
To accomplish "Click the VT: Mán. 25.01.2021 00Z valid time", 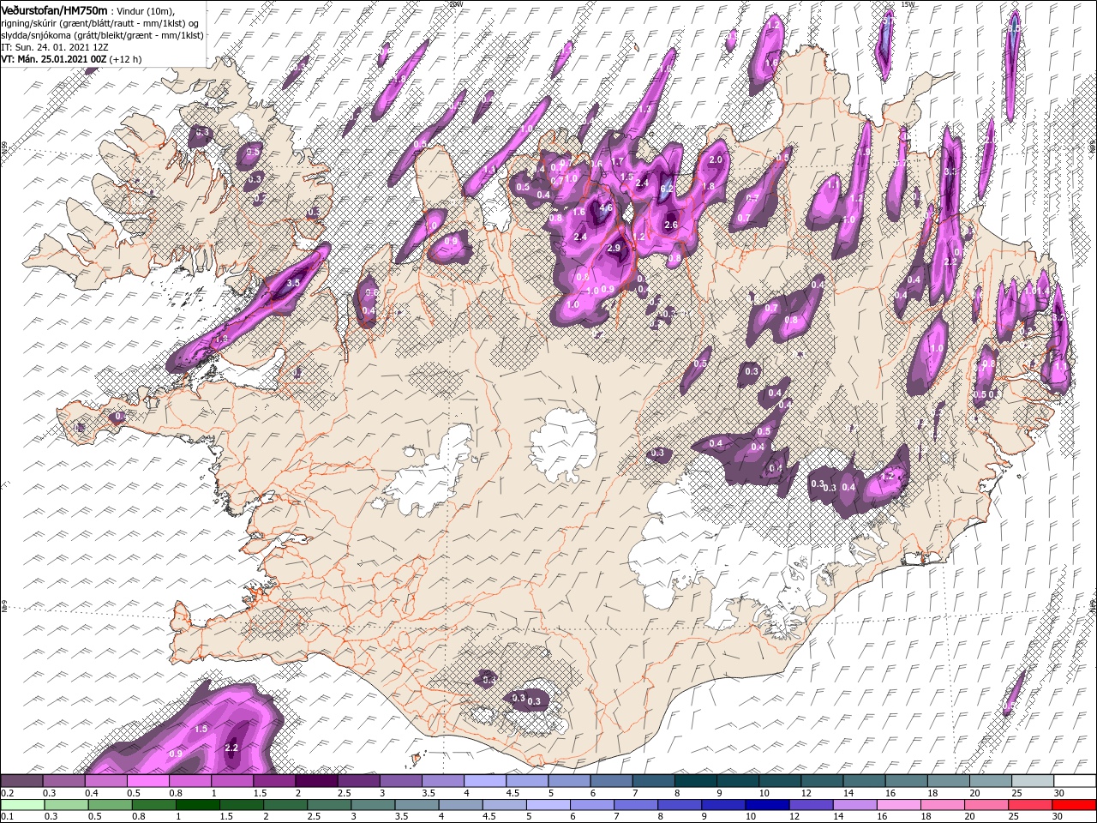I will [53, 59].
